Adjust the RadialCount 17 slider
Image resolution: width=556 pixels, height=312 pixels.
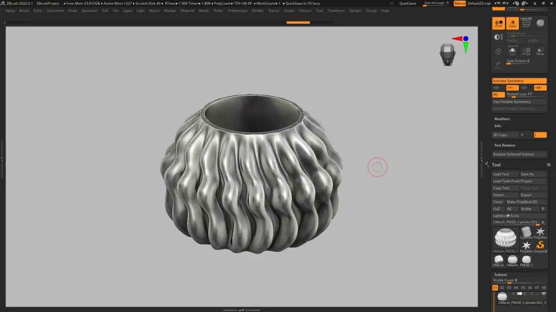click(526, 95)
